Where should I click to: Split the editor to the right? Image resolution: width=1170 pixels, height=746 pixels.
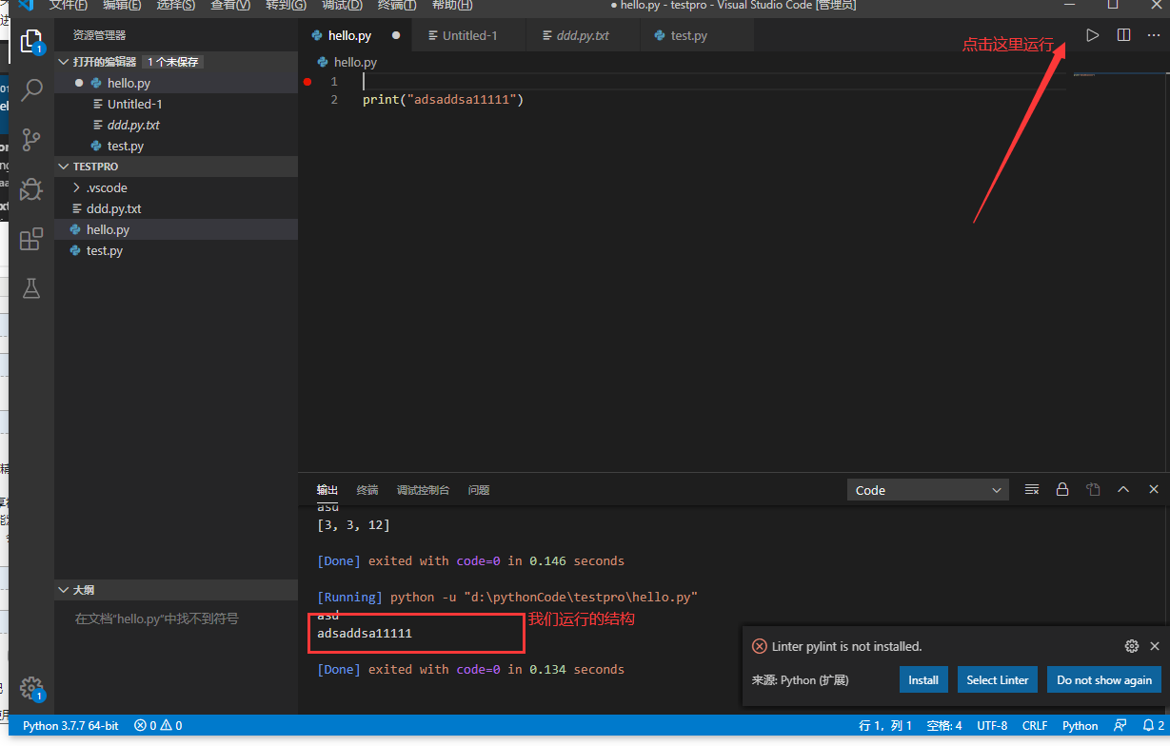1123,35
